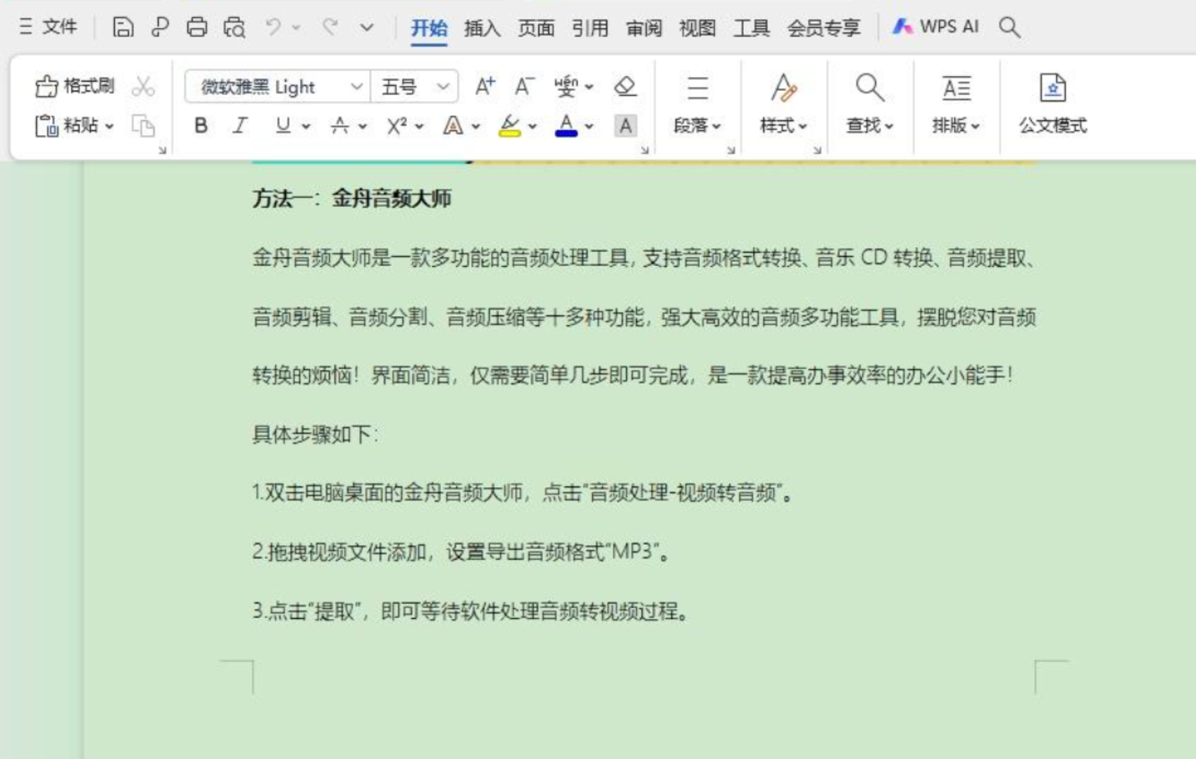Image resolution: width=1196 pixels, height=759 pixels.
Task: Expand the strikethrough options arrow
Action: 363,127
